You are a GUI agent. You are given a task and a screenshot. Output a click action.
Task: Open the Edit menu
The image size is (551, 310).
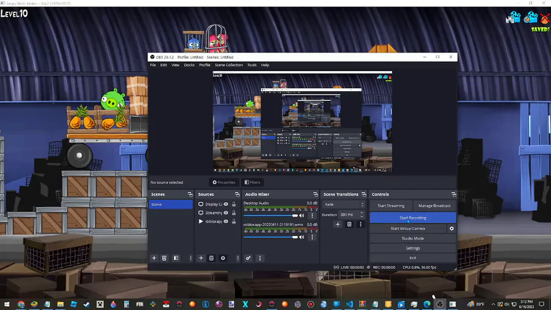(x=163, y=65)
